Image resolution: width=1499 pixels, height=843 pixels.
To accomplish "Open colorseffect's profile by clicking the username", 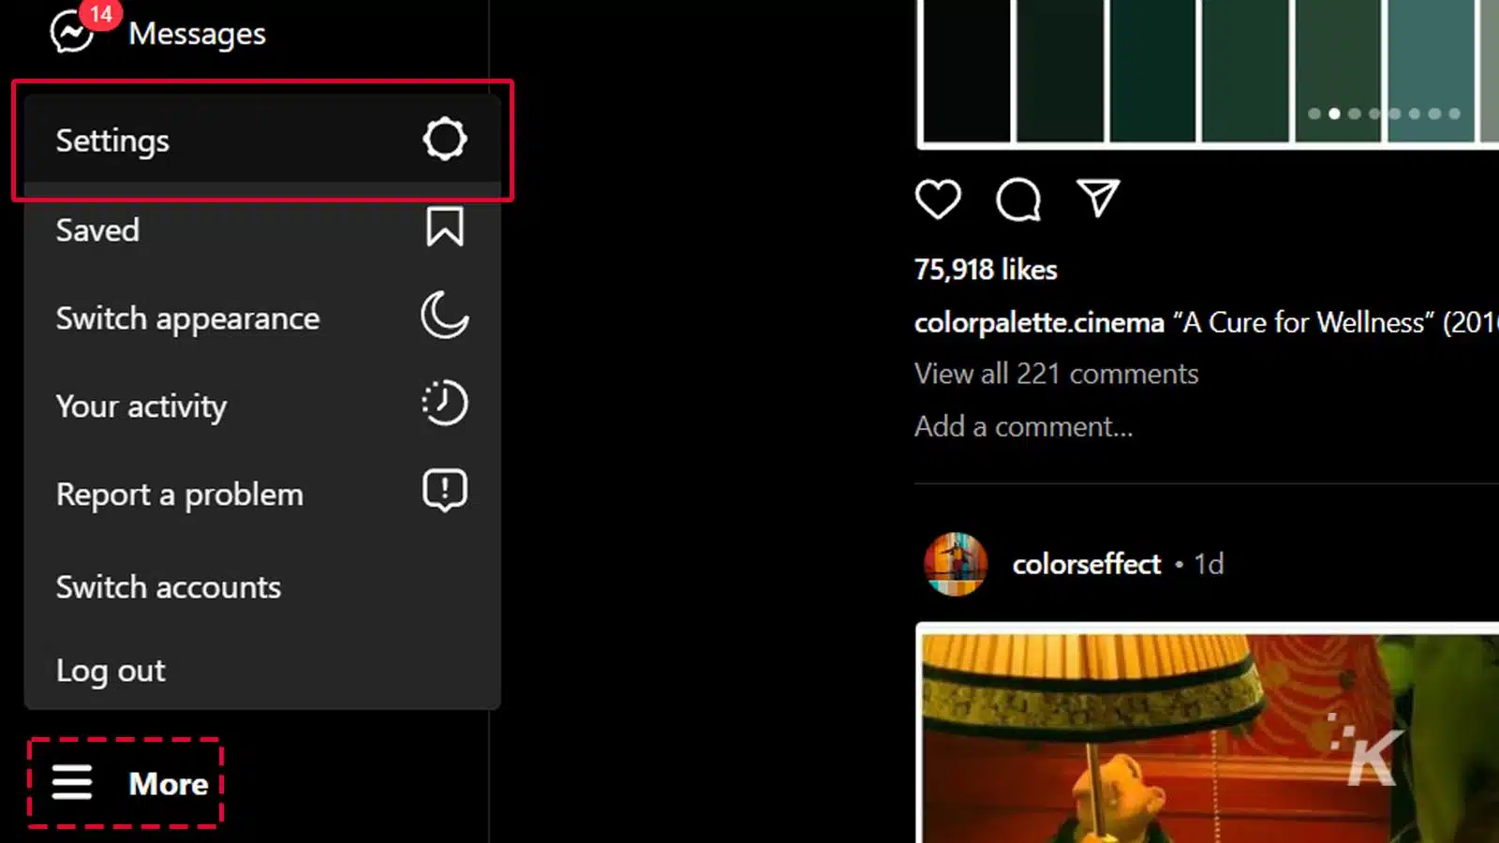I will click(1086, 564).
